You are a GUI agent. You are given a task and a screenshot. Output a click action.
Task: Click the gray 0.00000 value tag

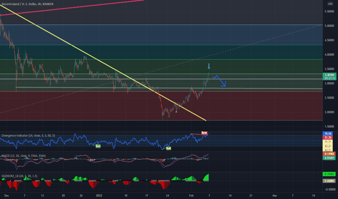pyautogui.click(x=329, y=181)
